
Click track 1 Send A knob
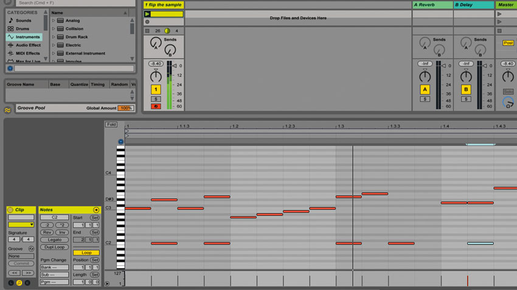coord(156,42)
